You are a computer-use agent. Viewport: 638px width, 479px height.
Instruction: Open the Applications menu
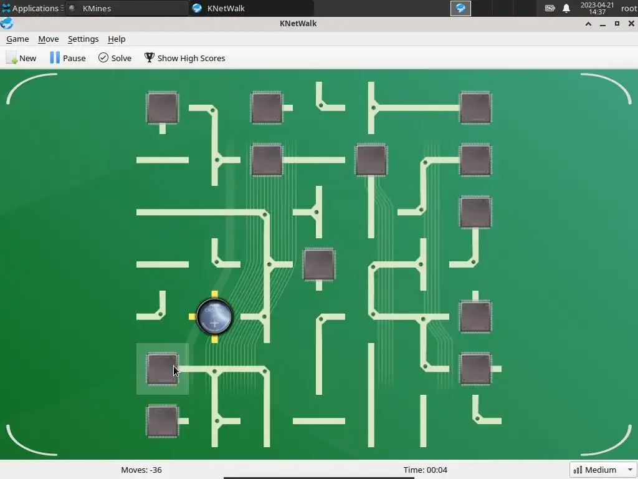click(x=32, y=8)
